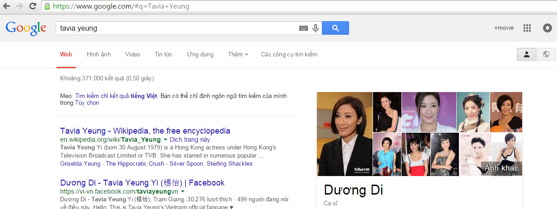Open the bottom-row photo with red top

click(x=416, y=154)
